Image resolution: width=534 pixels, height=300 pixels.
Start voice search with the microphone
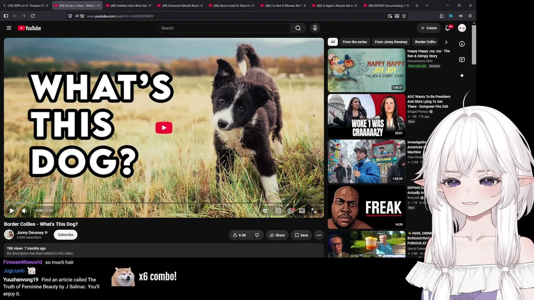pyautogui.click(x=315, y=28)
